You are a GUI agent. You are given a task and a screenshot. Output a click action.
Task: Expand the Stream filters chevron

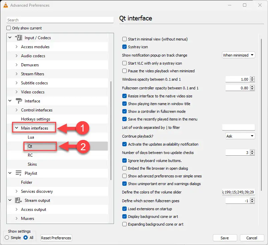tap(17, 74)
